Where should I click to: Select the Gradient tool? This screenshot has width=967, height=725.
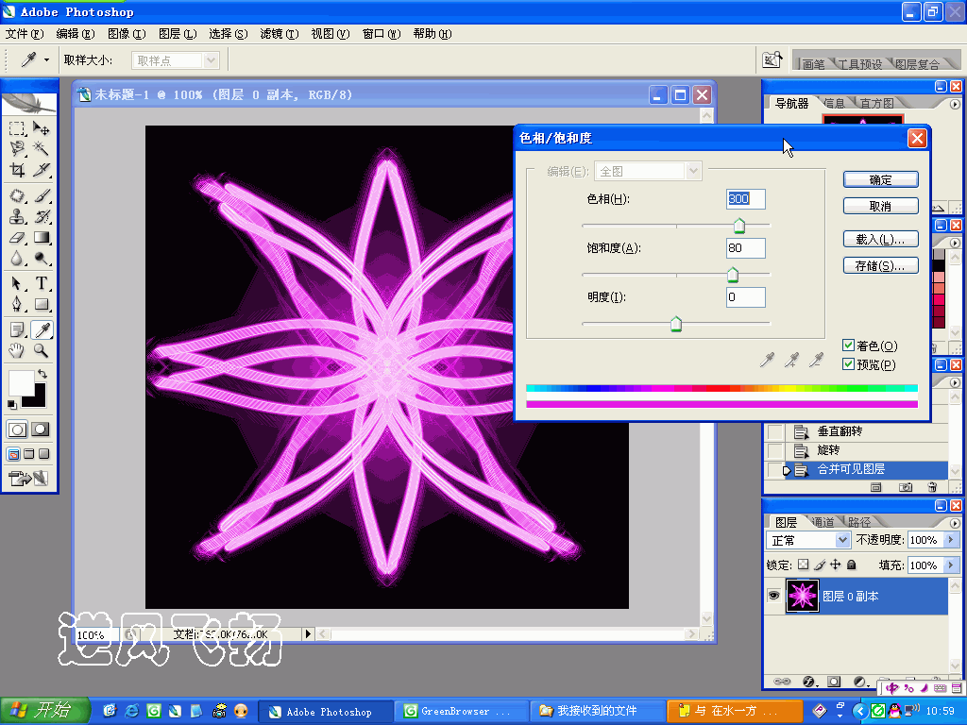[x=41, y=237]
